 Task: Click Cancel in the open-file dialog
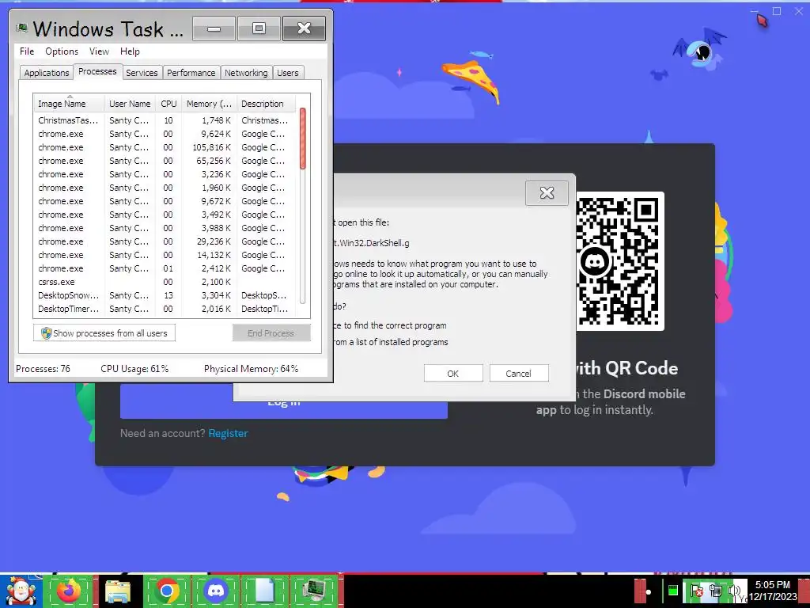(519, 374)
